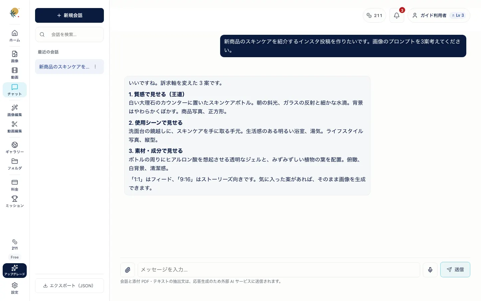Viewport: 481px width, 301px height.
Task: Click the user message about インスタ投稿
Action: [343, 46]
